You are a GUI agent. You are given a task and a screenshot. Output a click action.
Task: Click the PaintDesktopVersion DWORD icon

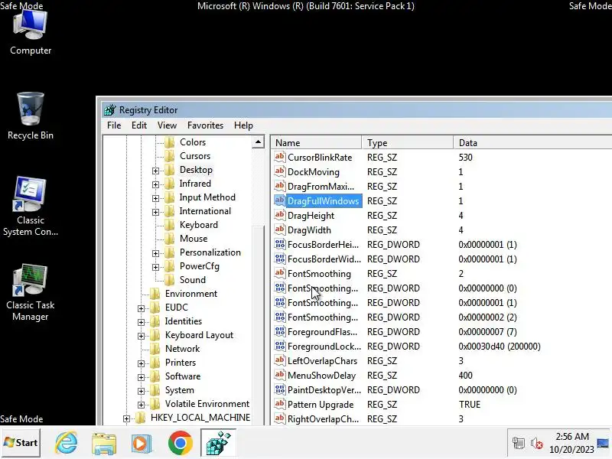click(x=279, y=389)
